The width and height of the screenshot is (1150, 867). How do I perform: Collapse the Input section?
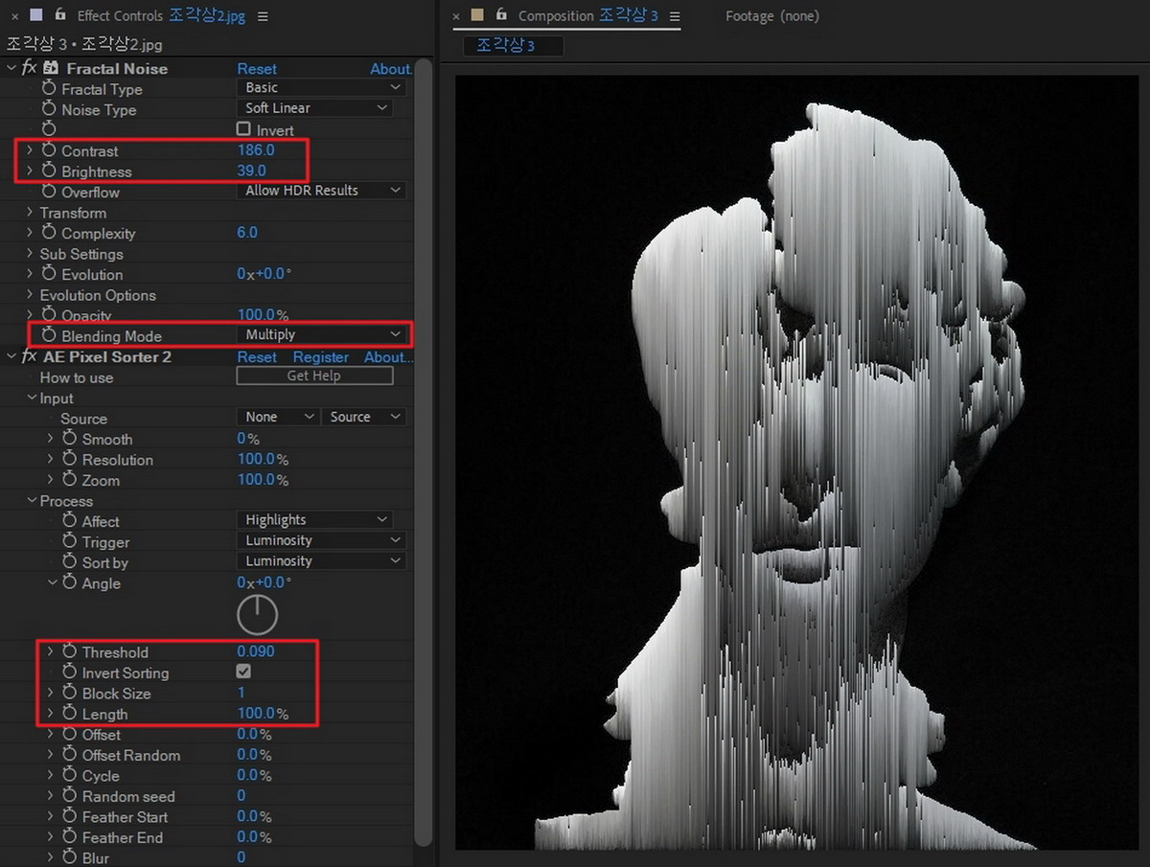point(32,399)
